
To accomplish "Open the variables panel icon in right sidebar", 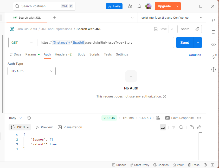I will tap(214, 20).
